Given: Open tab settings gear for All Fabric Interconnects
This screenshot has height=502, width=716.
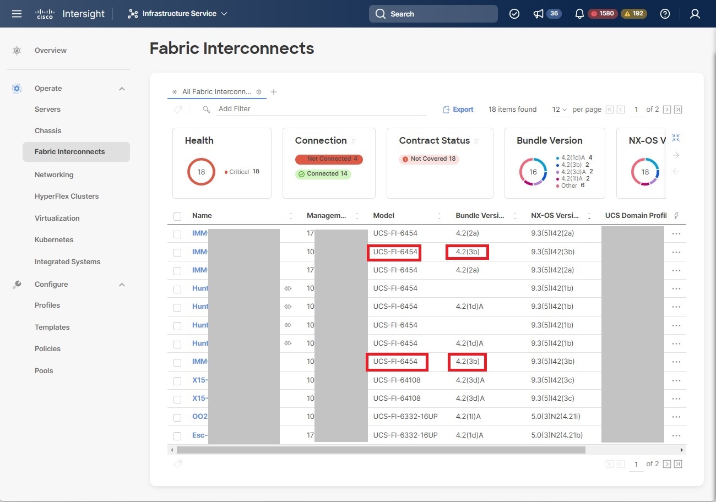Looking at the screenshot, I should coord(259,92).
